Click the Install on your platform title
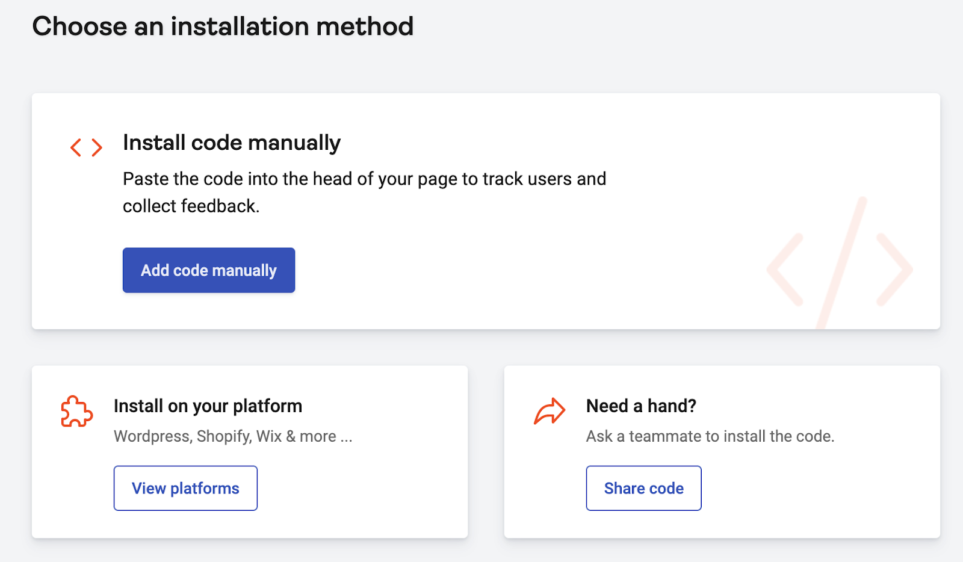Screen dimensions: 963x562 tap(208, 406)
